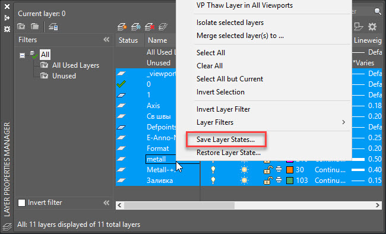The image size is (386, 234).
Task: Select Isolate selected layers menu item
Action: point(230,23)
